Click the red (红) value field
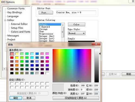The height and width of the screenshot is (102, 135). [96, 86]
